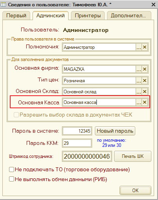
Task: Click the form icon in title bar
Action: click(3, 4)
